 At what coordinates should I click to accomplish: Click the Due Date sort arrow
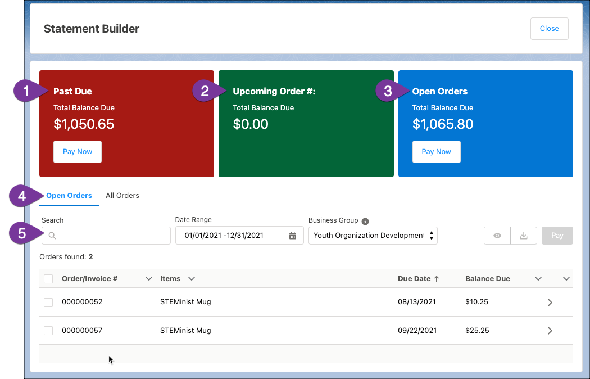point(438,278)
